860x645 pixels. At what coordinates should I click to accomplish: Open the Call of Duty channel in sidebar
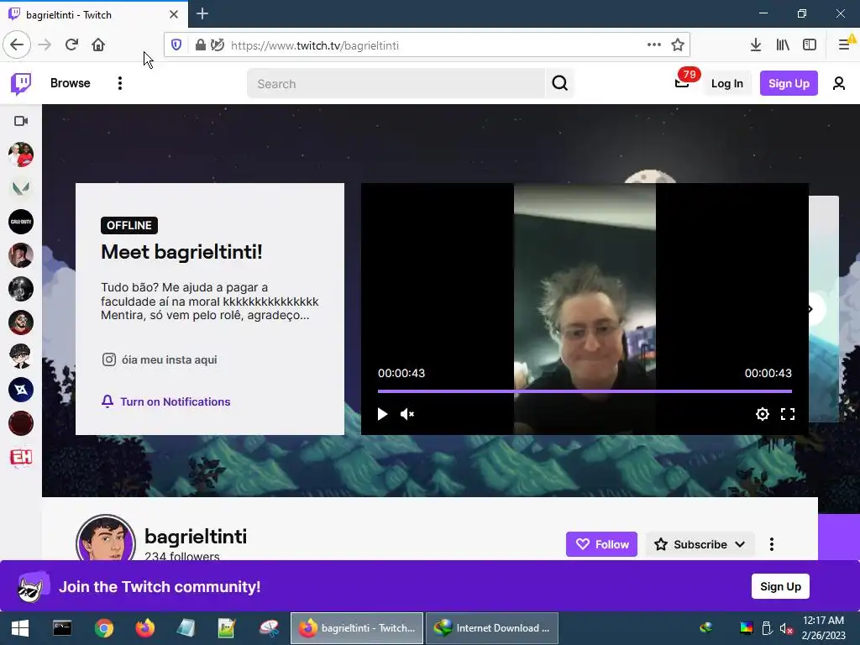coord(21,222)
